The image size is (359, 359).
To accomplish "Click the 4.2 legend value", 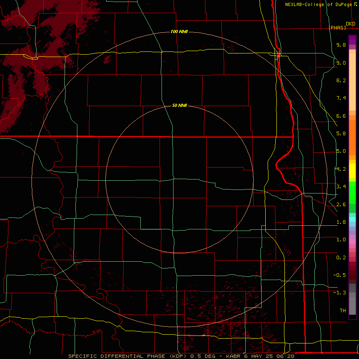I will (341, 169).
